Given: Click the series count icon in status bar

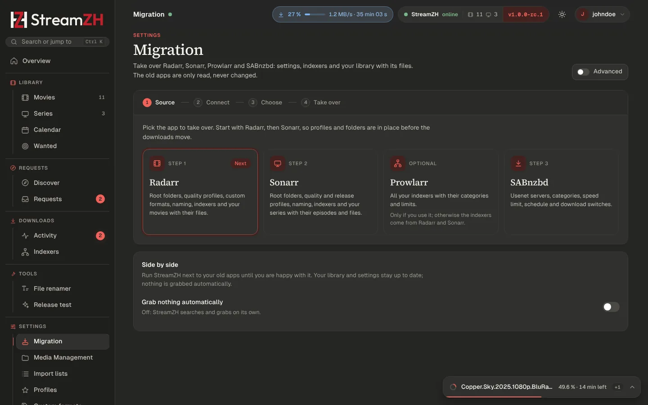Looking at the screenshot, I should (x=488, y=14).
